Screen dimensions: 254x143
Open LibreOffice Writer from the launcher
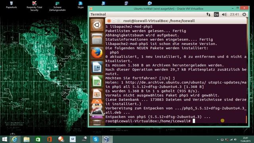(x=97, y=67)
